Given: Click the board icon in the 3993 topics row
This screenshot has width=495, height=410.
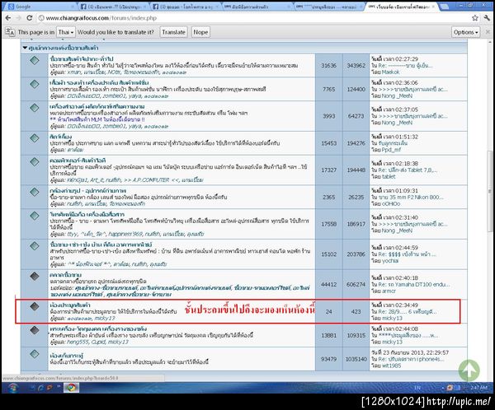Looking at the screenshot, I should (x=35, y=108).
